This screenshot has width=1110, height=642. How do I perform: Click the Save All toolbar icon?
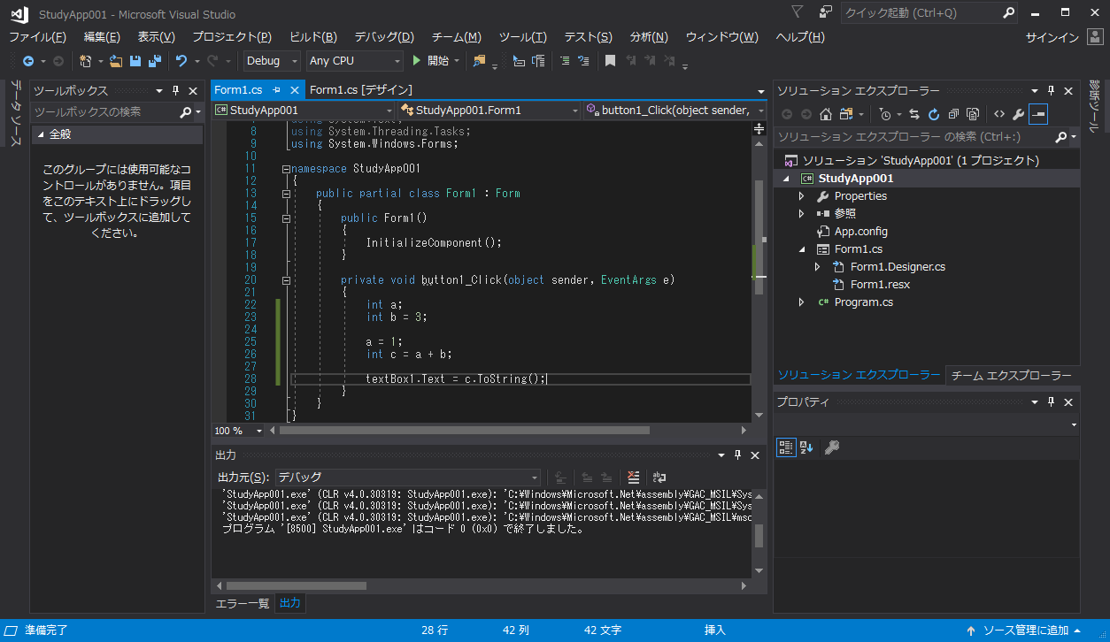(154, 61)
